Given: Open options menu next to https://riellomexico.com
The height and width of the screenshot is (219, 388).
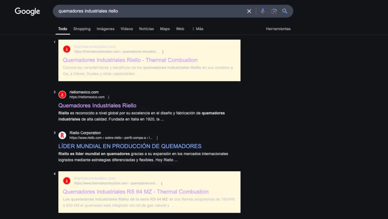Looking at the screenshot, I should pos(109,97).
